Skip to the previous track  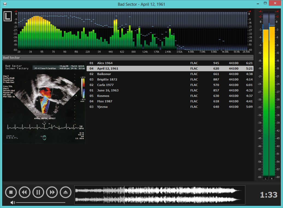point(25,192)
